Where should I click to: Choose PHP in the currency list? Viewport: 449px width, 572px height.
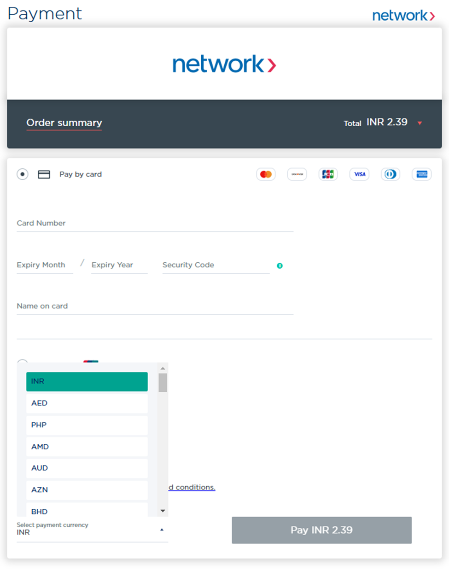point(87,425)
